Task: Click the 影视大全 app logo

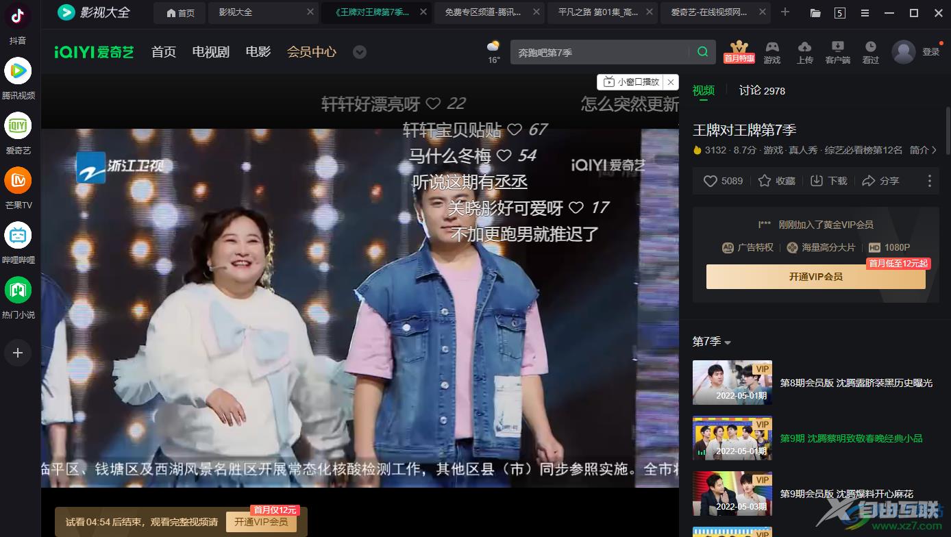Action: (x=93, y=12)
